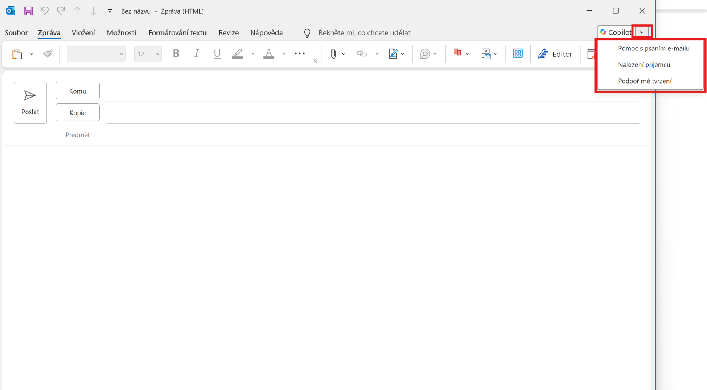Open the Nápověda tab
Screen dimensions: 707x390
[x=267, y=33]
